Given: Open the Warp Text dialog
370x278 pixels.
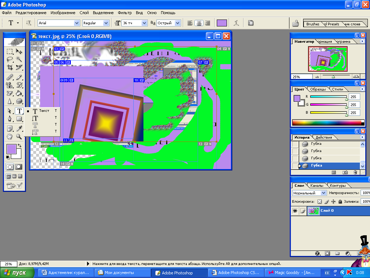Looking at the screenshot, I should click(x=236, y=23).
